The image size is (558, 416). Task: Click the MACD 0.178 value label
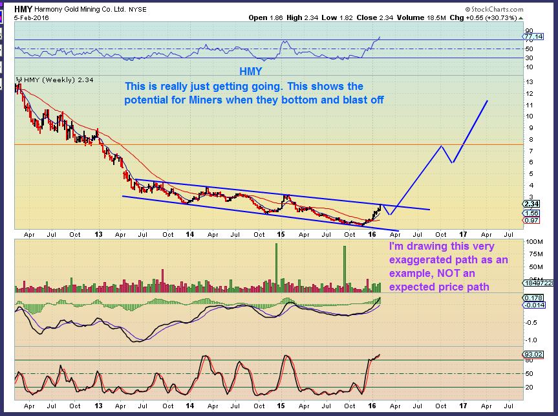point(533,298)
